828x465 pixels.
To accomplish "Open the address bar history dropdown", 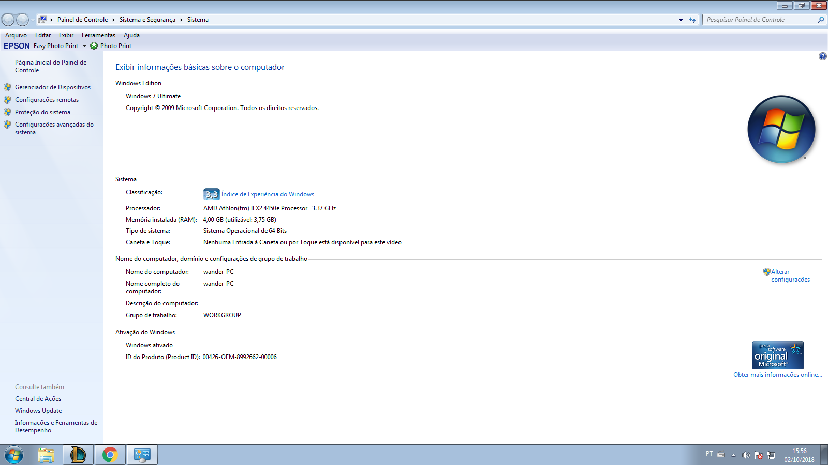I will click(681, 20).
